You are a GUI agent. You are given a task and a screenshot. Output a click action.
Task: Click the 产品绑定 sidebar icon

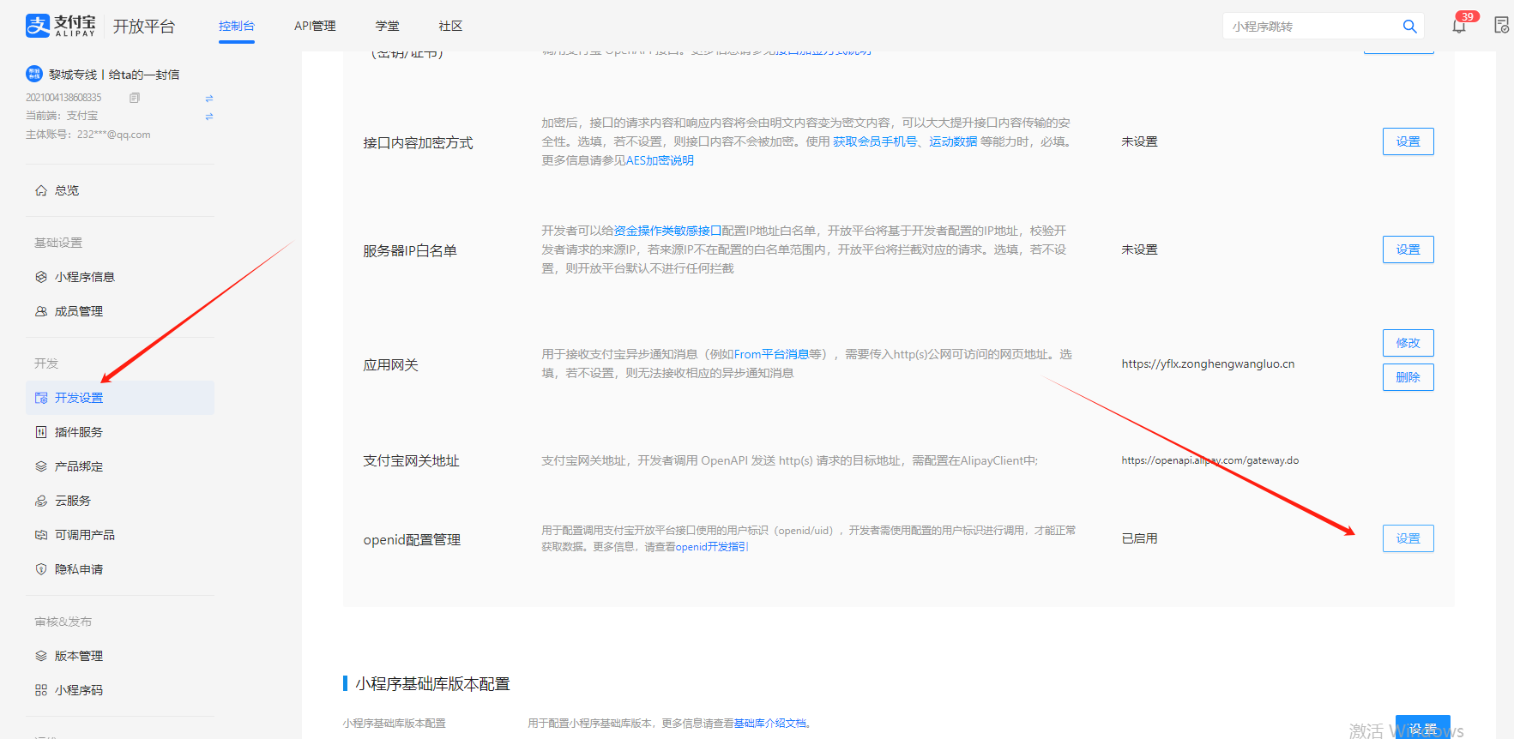click(41, 466)
